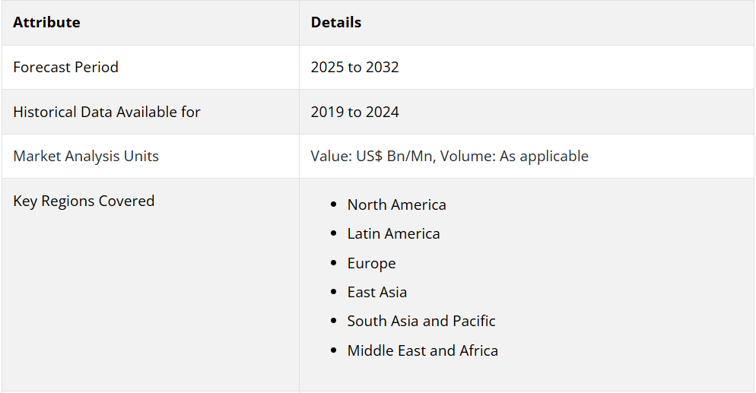The image size is (756, 393).
Task: Click the Attribute column header
Action: point(46,23)
